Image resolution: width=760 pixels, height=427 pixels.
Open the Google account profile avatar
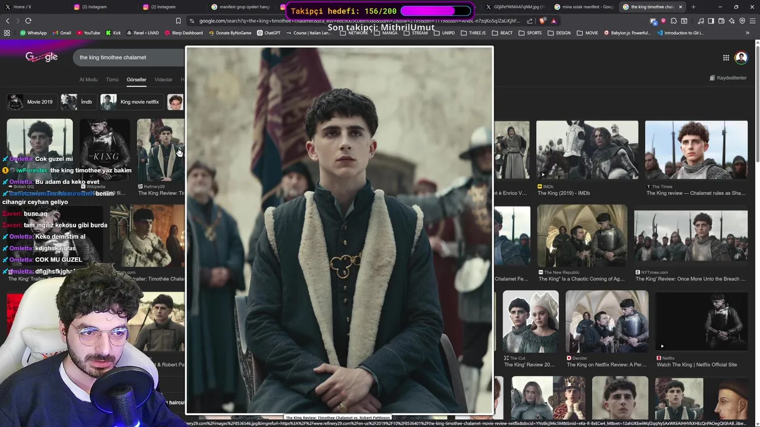click(741, 58)
